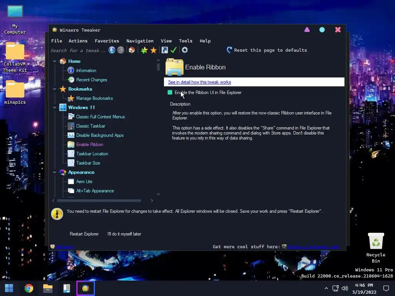This screenshot has height=296, width=395.
Task: Click the document app taskbar icon
Action: tap(66, 288)
